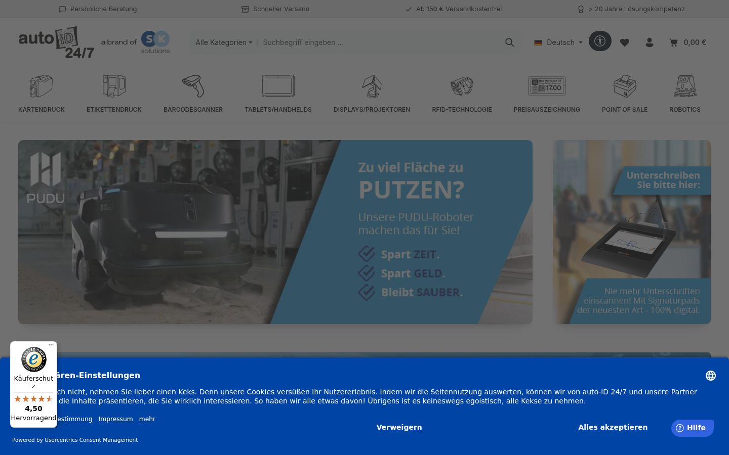
Task: Expand the Alle Kategorien dropdown
Action: (224, 42)
